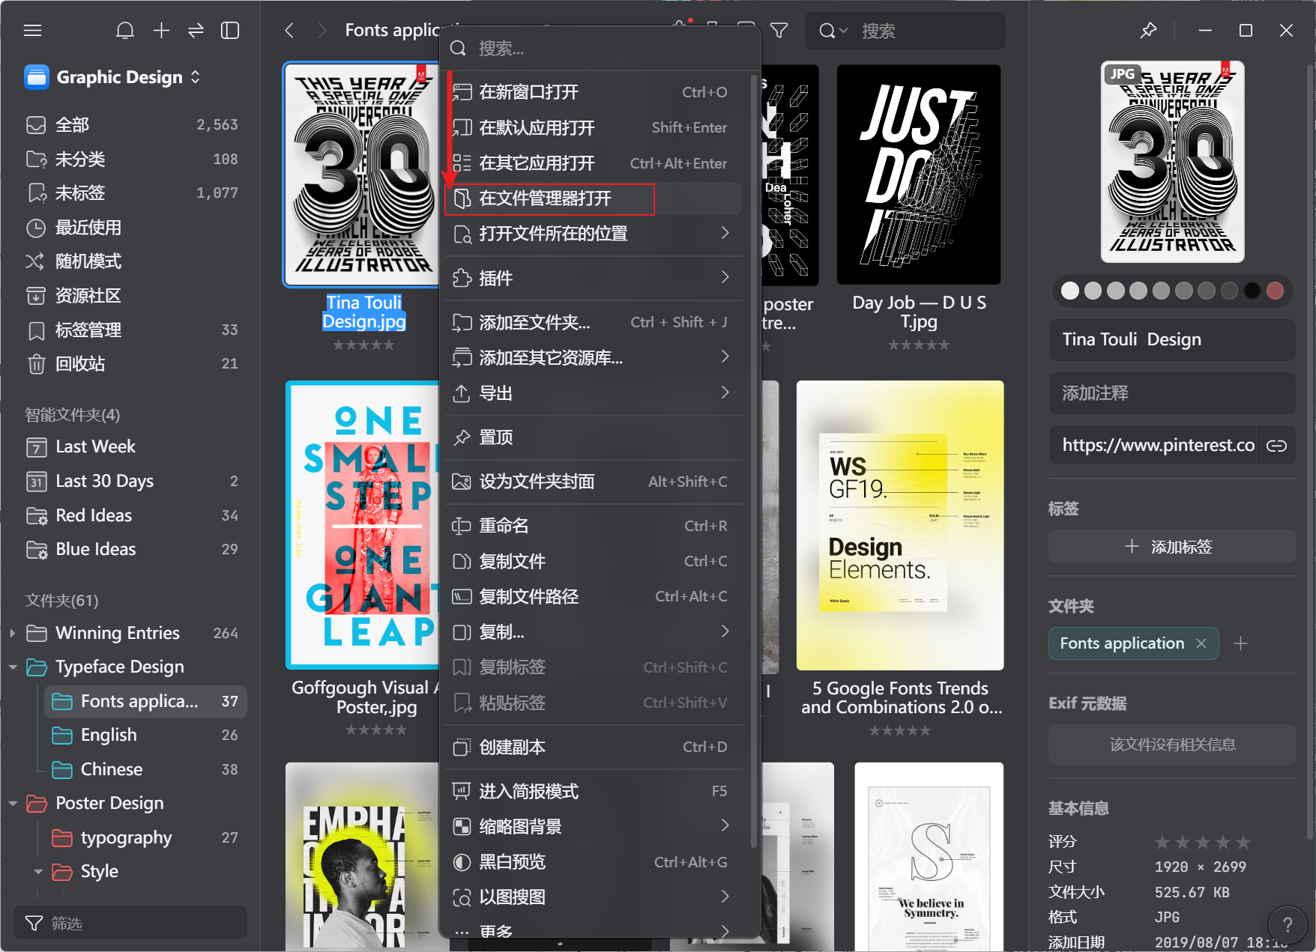
Task: Choose 添加至文件夹 menu item
Action: point(593,323)
